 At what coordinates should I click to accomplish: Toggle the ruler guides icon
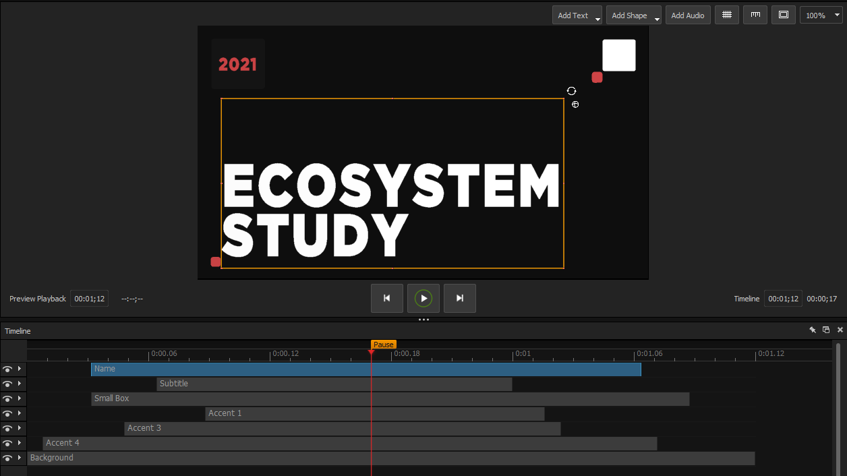755,15
